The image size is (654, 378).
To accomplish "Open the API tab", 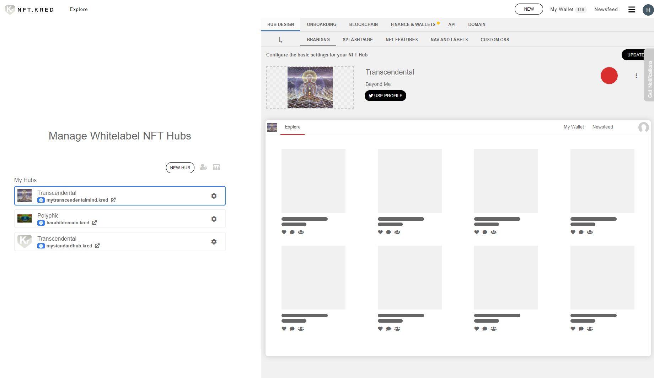I will (x=452, y=24).
